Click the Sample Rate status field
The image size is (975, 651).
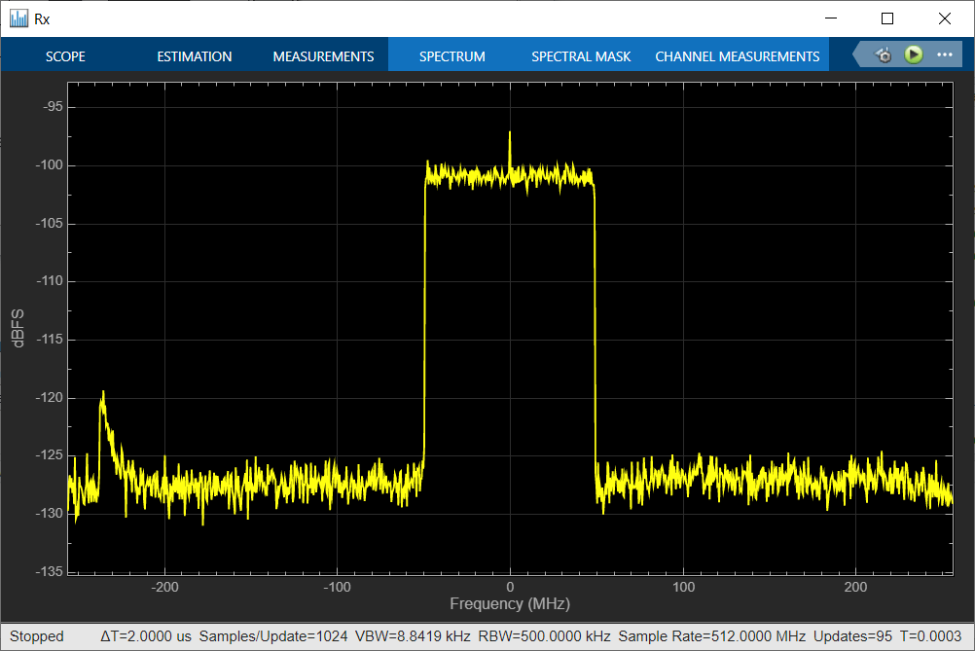(713, 636)
